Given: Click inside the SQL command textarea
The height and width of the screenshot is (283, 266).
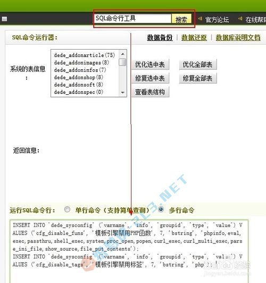Looking at the screenshot, I should click(129, 251).
